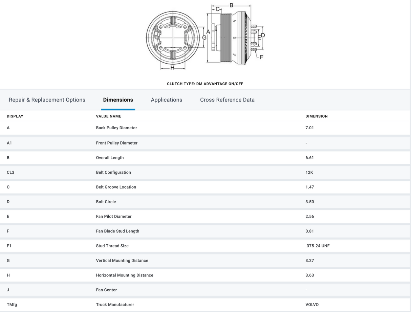This screenshot has height=312, width=411.
Task: Click the 2.56 dimension value
Action: pos(310,217)
